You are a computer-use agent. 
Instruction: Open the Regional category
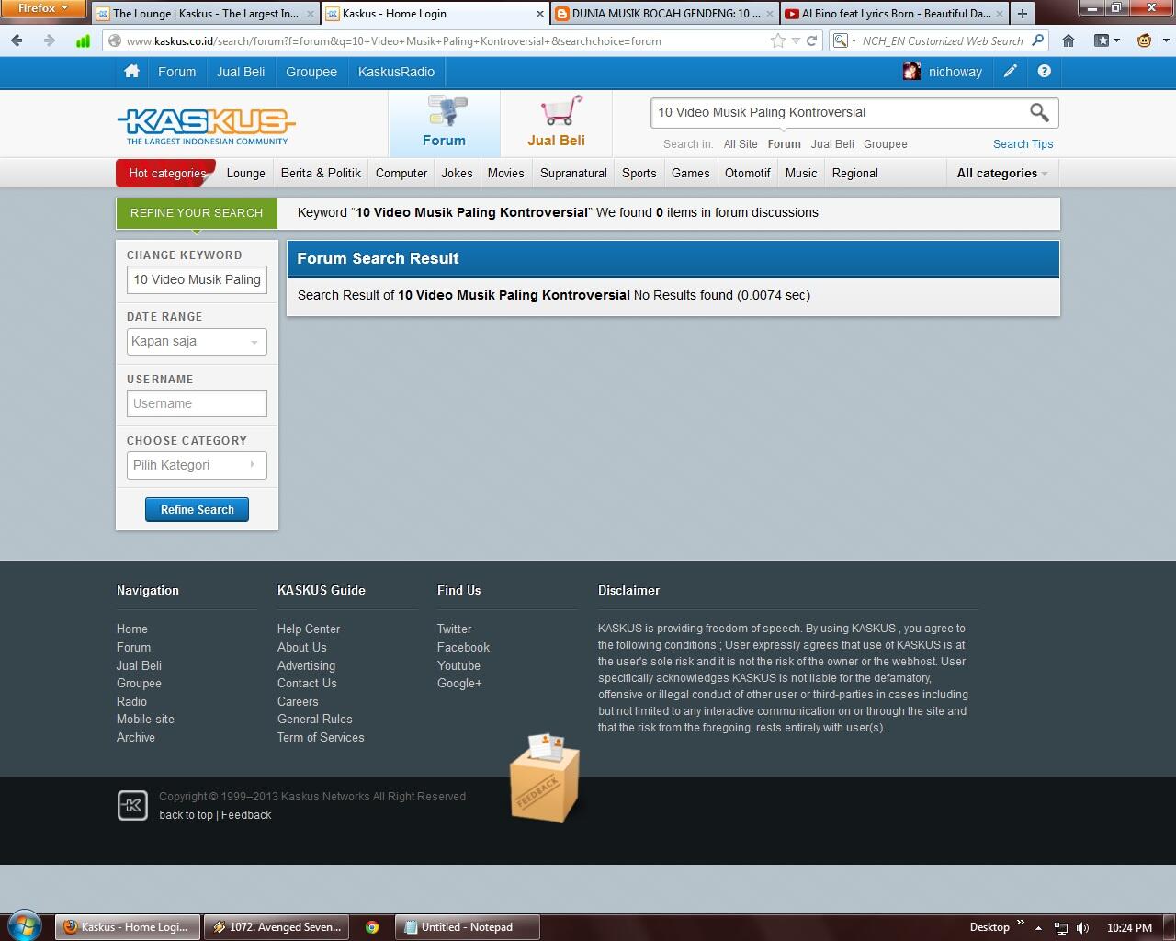(x=854, y=173)
